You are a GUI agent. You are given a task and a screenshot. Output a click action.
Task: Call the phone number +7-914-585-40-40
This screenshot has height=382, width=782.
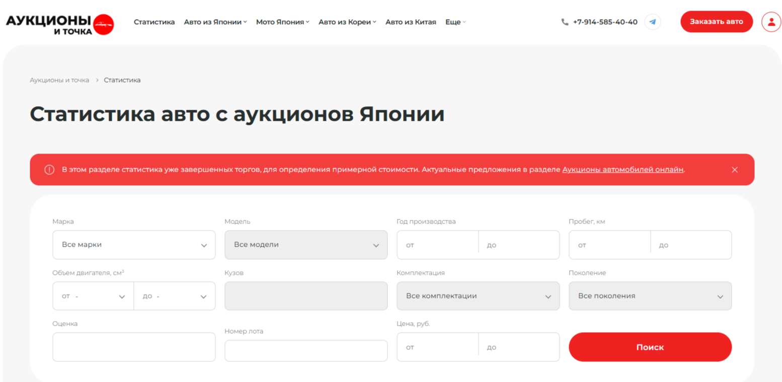pyautogui.click(x=605, y=22)
